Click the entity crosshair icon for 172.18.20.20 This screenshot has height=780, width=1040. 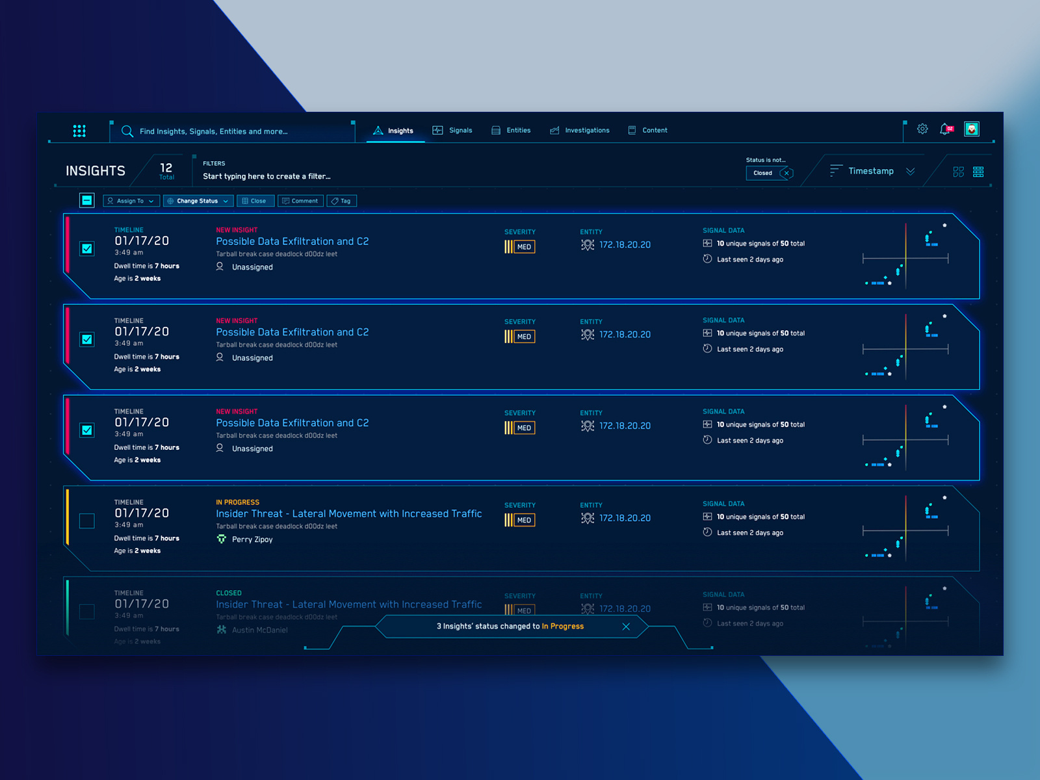click(588, 244)
